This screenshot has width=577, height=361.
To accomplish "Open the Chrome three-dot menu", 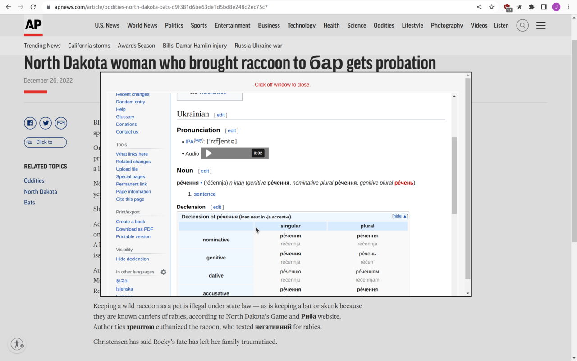I will coord(568,7).
